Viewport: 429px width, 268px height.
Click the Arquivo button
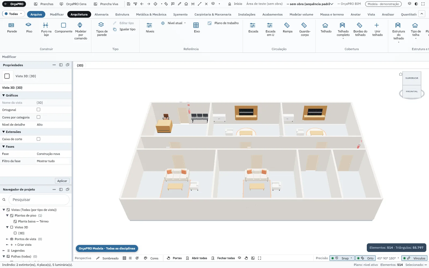point(36,14)
